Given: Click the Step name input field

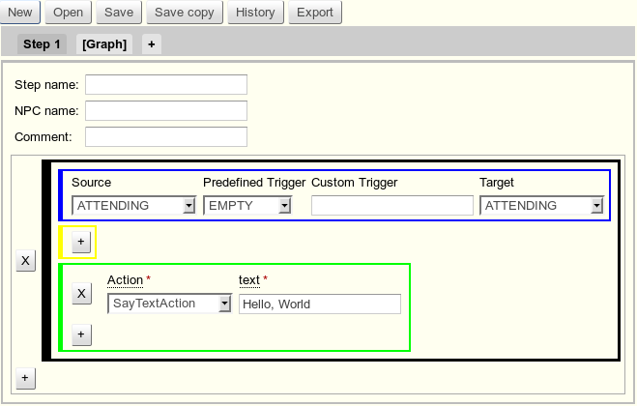Looking at the screenshot, I should click(x=166, y=85).
